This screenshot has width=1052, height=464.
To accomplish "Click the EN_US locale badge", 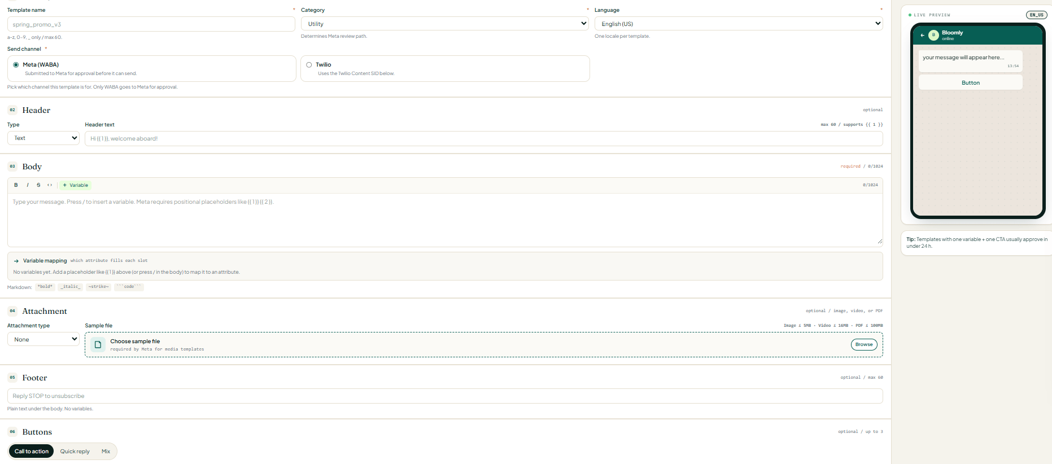I will pyautogui.click(x=1037, y=15).
